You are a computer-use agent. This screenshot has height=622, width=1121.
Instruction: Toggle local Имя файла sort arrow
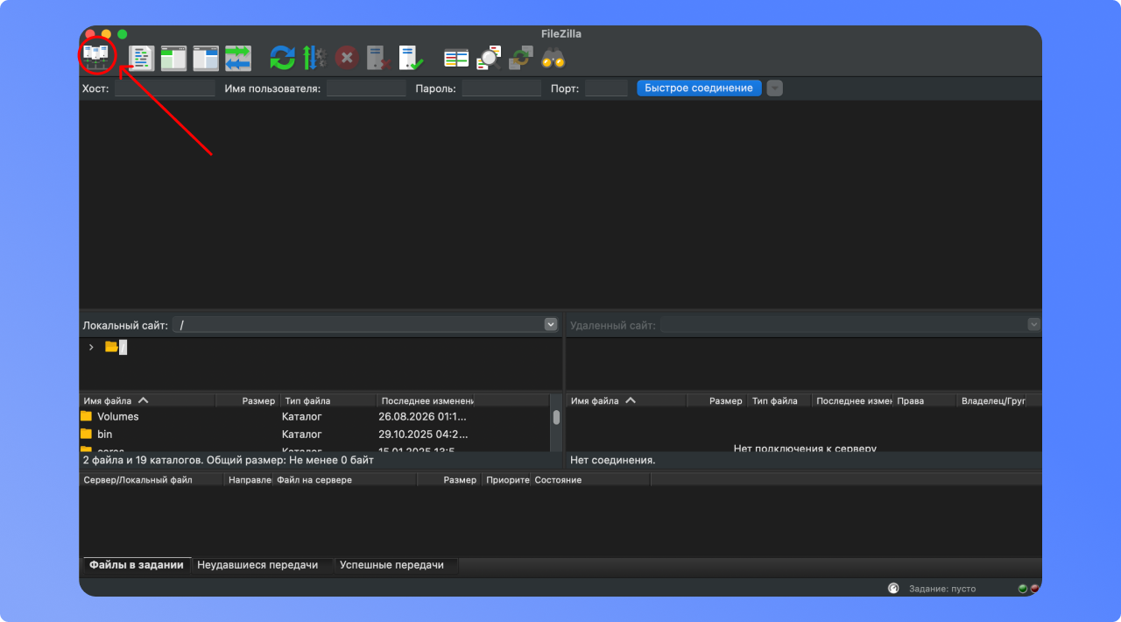pos(144,400)
